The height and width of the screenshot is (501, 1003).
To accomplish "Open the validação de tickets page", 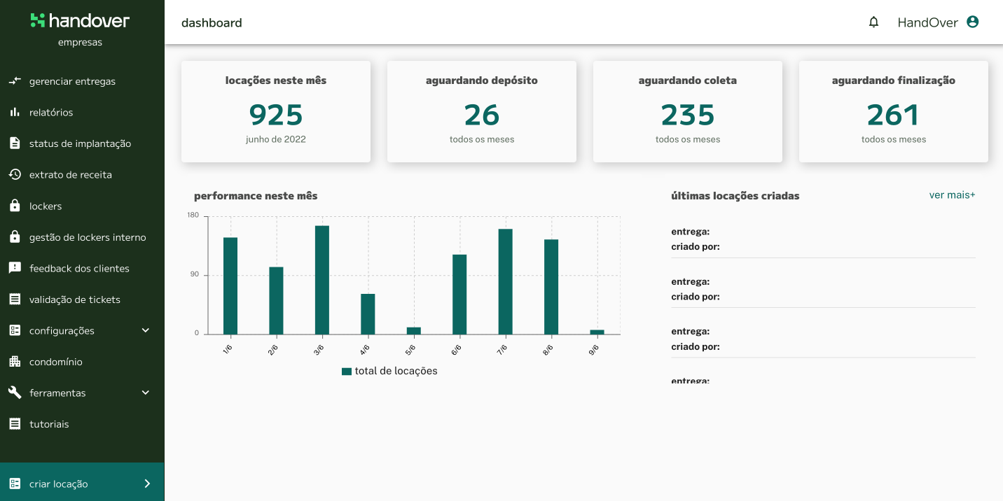I will (x=75, y=299).
